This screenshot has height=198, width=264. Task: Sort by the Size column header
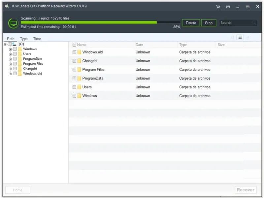(x=221, y=45)
